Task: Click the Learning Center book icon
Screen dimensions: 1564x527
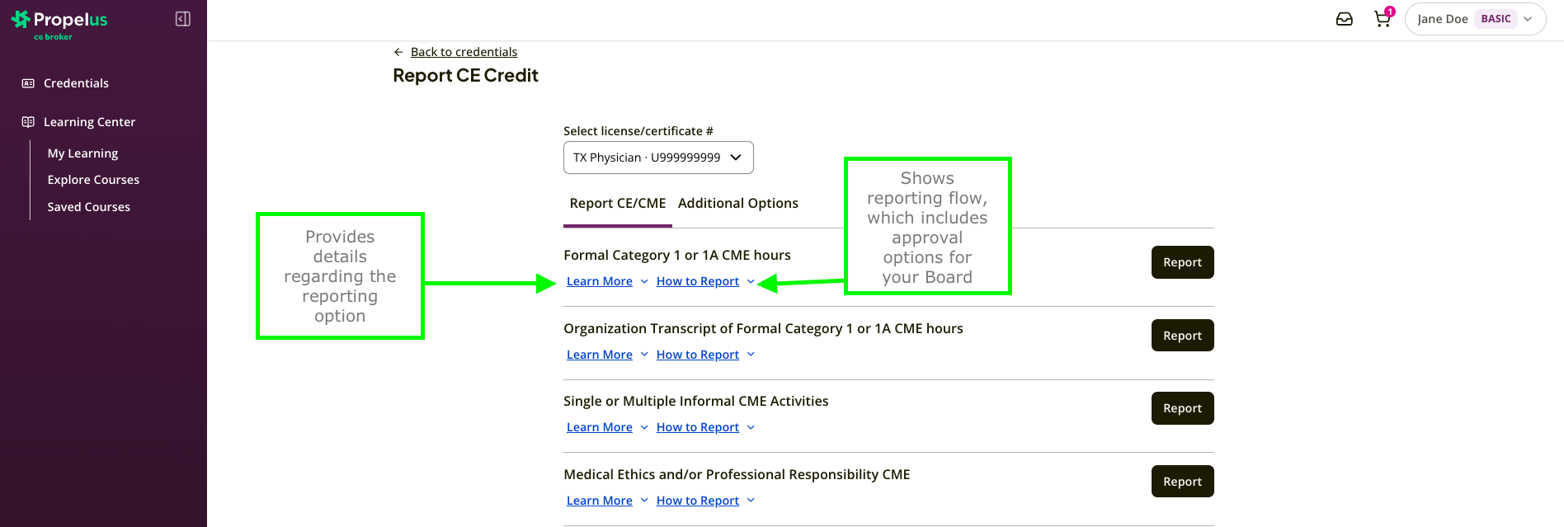Action: pos(28,122)
